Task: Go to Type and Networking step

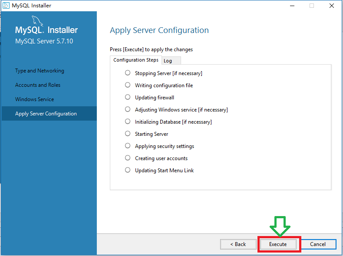Action: pyautogui.click(x=40, y=71)
